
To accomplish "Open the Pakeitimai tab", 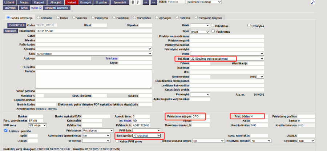I will point(114,18).
